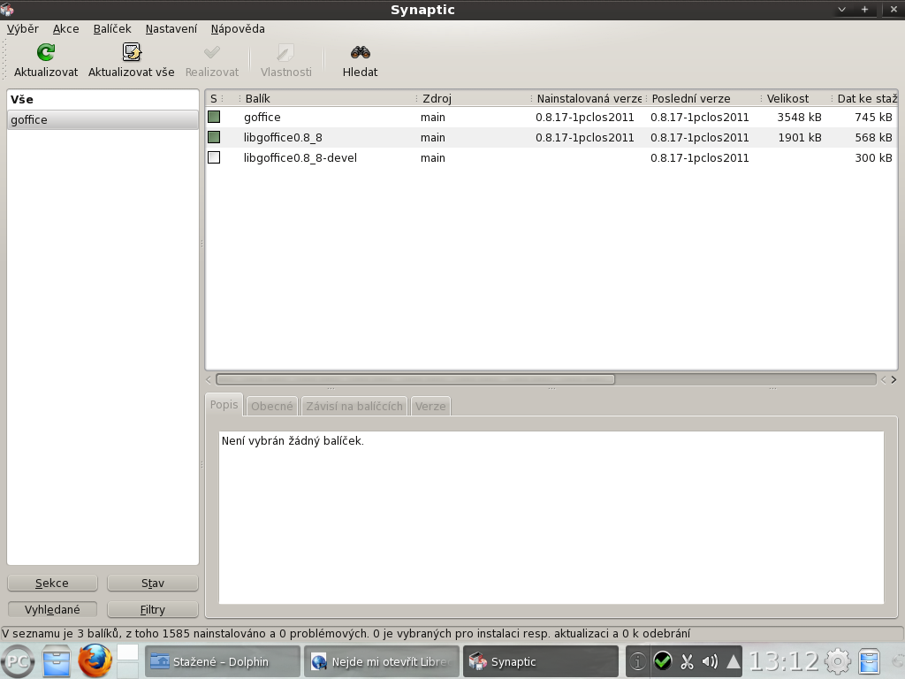The height and width of the screenshot is (679, 905).
Task: Sort by Velikost column header
Action: [x=796, y=99]
